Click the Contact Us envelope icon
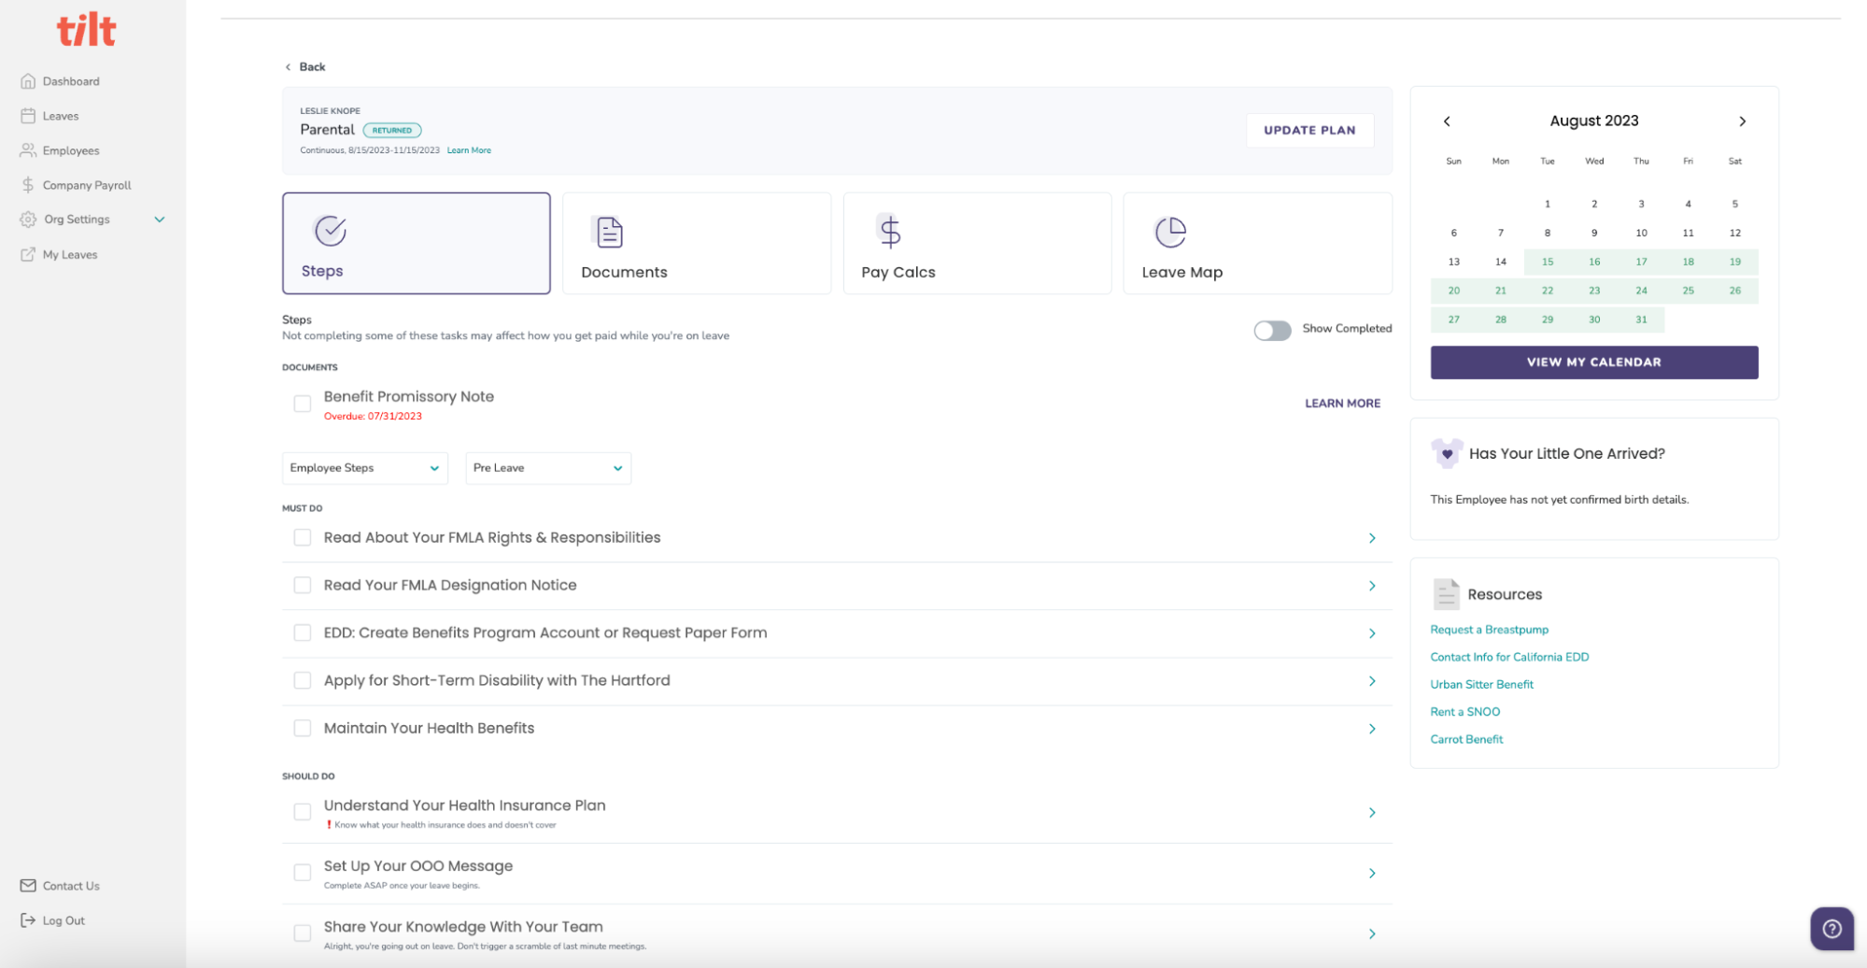1867x968 pixels. point(28,886)
